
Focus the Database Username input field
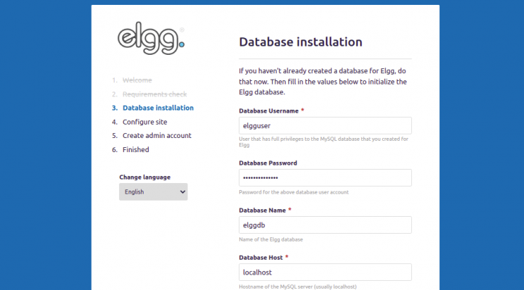click(x=325, y=125)
